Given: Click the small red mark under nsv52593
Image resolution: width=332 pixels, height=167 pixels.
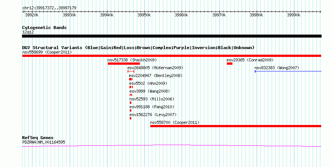Looking at the screenshot, I should click(131, 103).
